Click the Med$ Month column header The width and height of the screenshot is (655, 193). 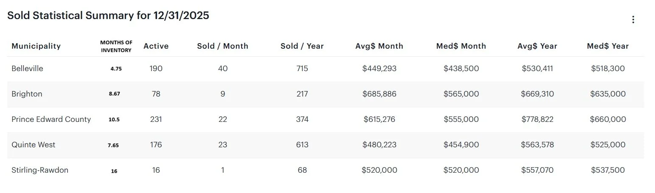(461, 46)
